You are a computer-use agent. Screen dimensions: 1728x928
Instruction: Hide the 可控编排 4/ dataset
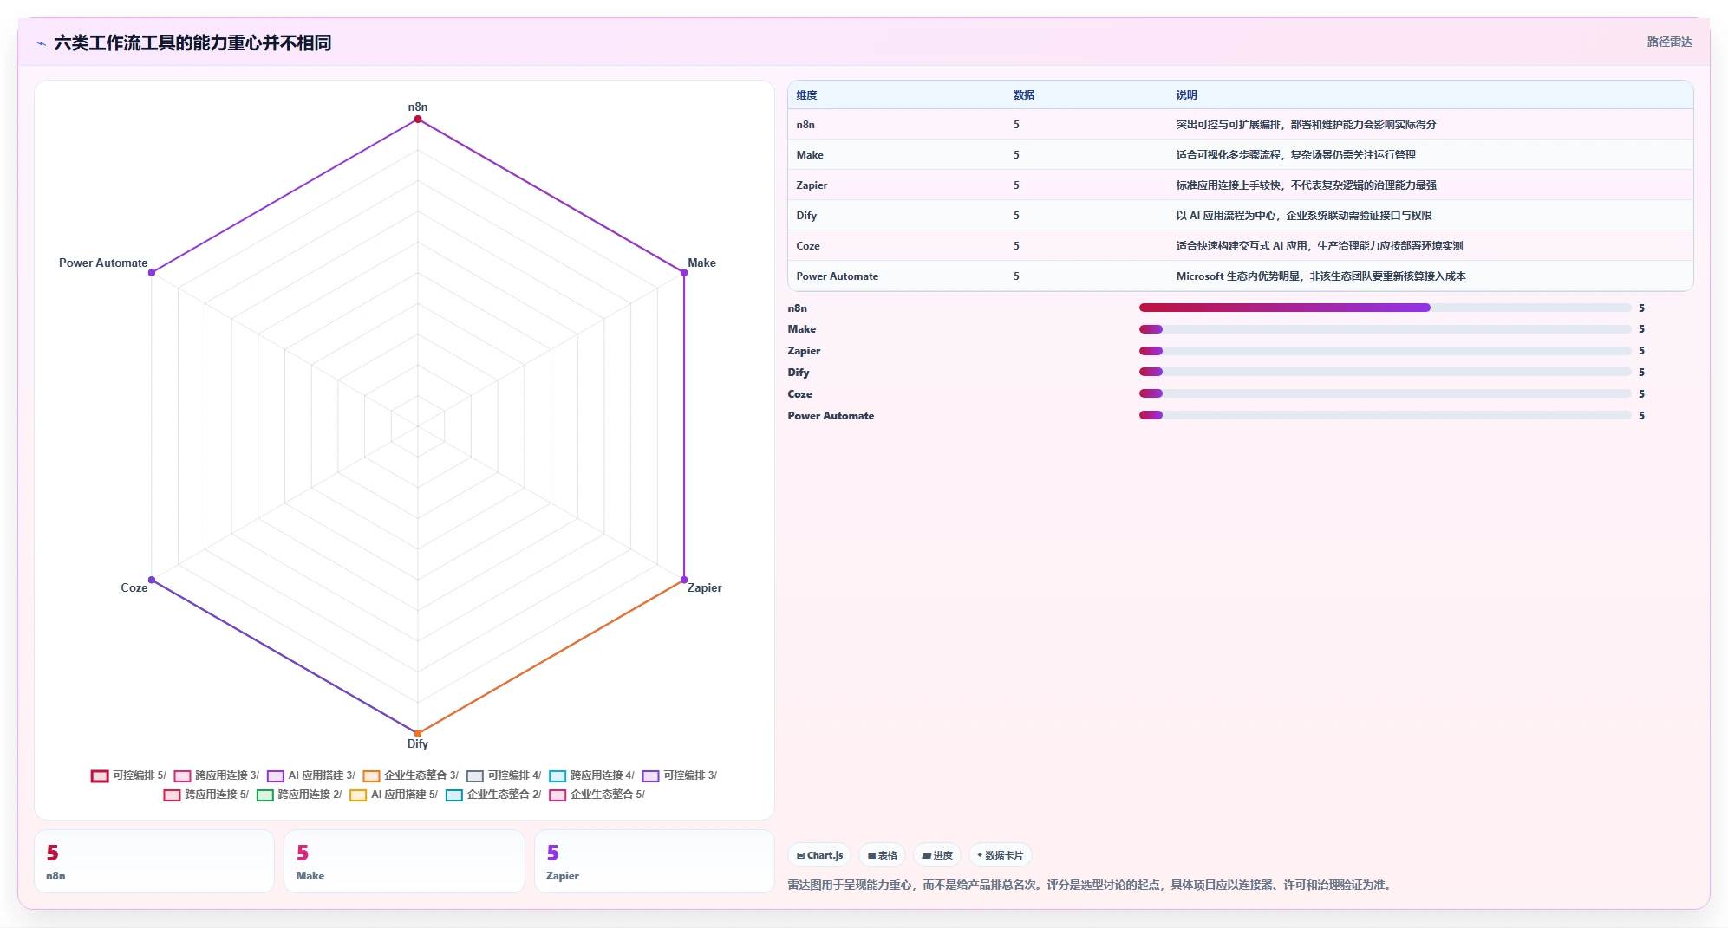[x=504, y=775]
